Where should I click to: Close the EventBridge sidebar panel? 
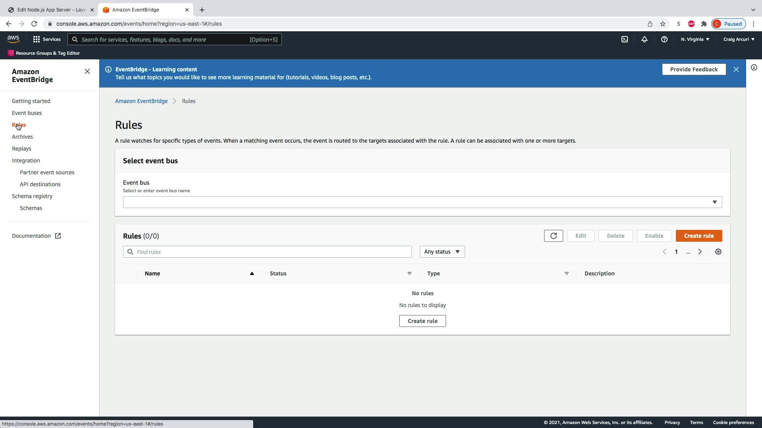[87, 71]
